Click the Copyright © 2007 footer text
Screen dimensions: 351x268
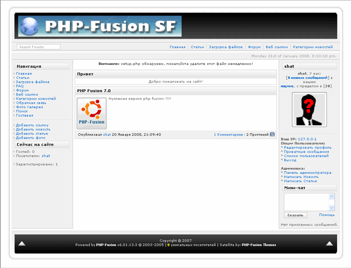(x=176, y=241)
